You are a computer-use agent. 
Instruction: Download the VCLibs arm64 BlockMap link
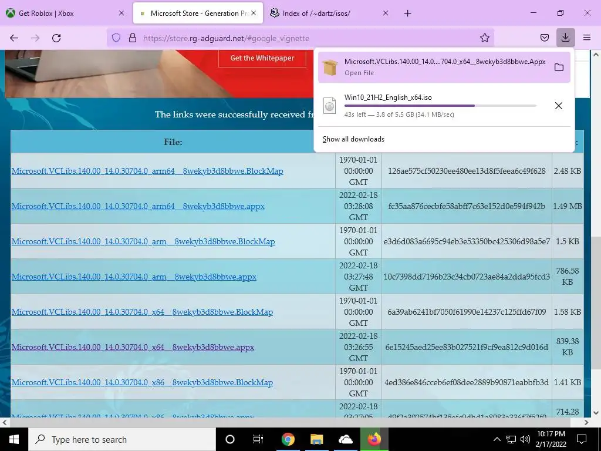tap(147, 171)
